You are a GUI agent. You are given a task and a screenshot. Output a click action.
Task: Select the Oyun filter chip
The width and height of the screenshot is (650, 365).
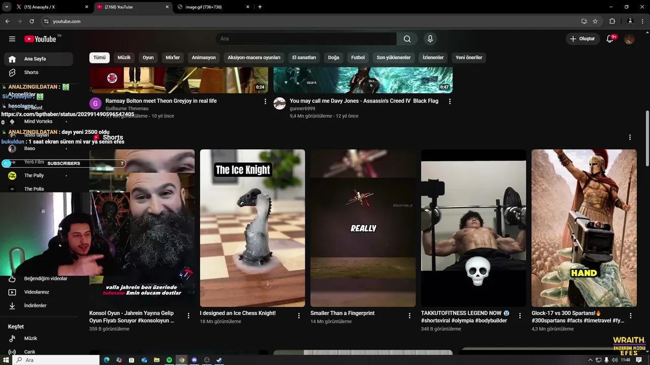[148, 58]
